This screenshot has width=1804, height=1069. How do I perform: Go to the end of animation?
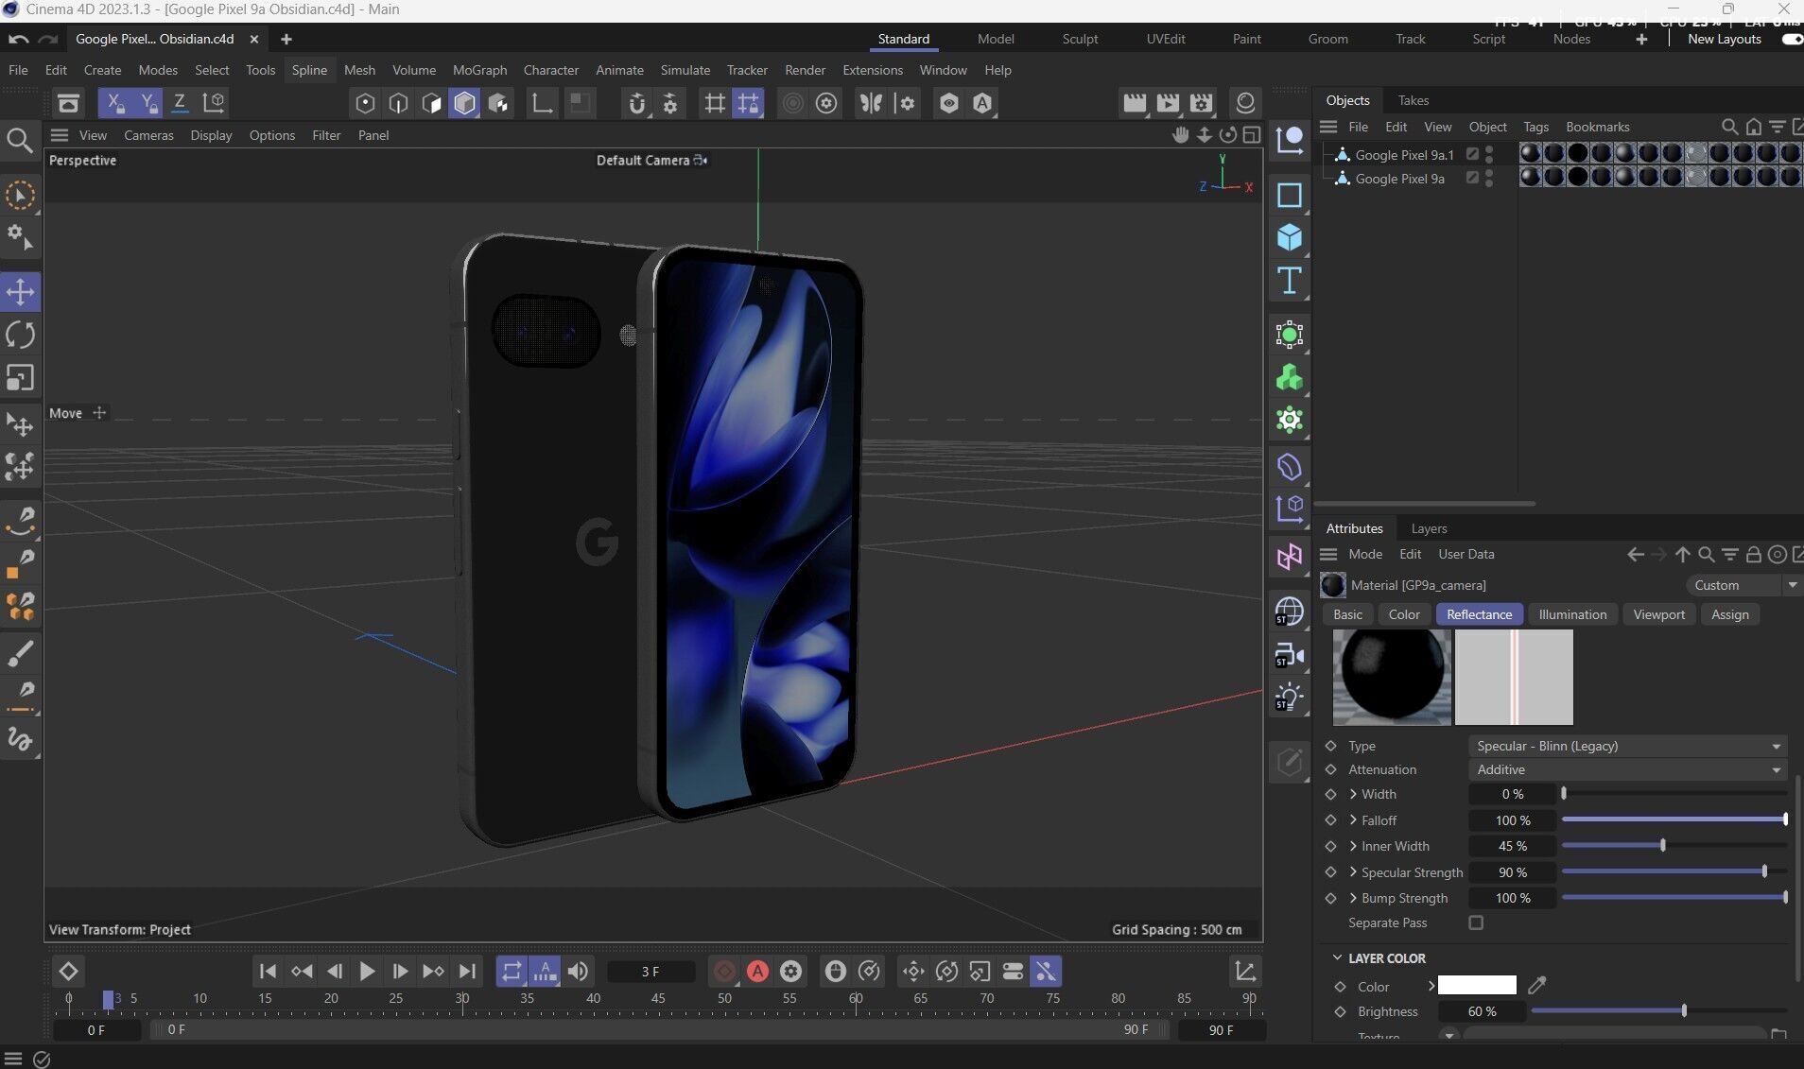[x=467, y=971]
